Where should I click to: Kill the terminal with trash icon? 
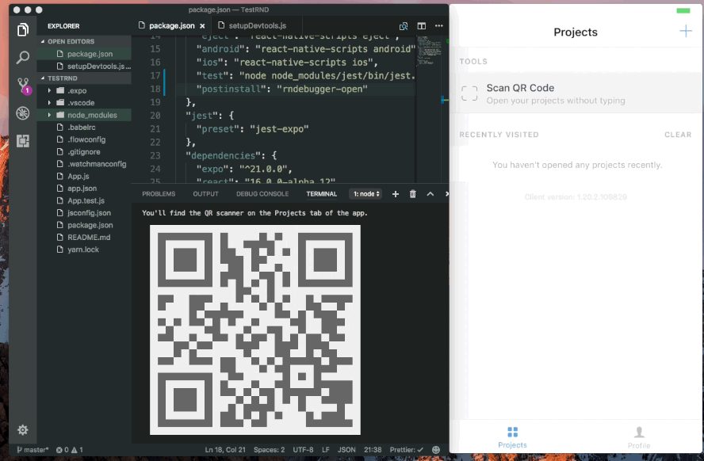coord(412,194)
